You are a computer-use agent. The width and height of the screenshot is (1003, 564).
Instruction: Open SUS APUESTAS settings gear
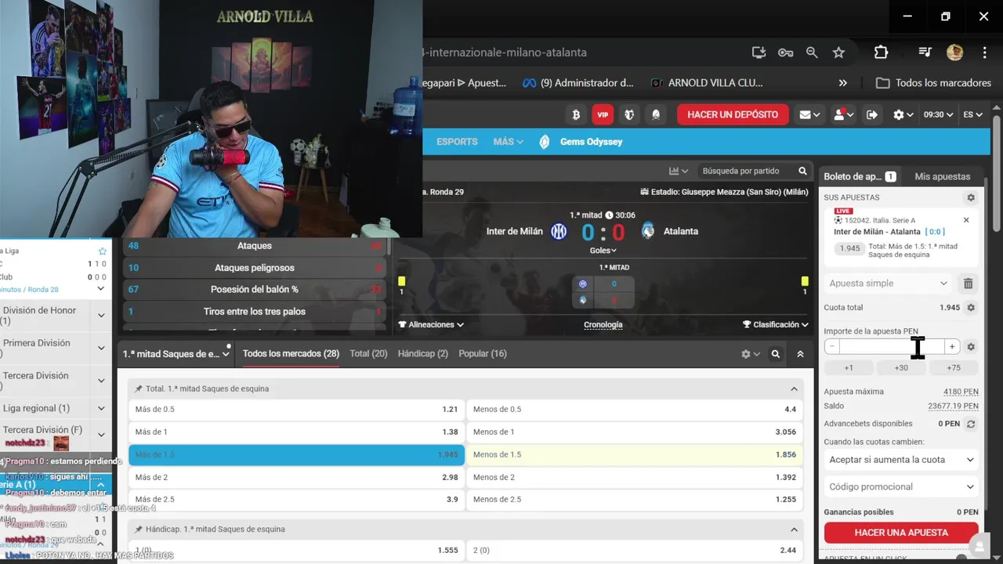(971, 198)
